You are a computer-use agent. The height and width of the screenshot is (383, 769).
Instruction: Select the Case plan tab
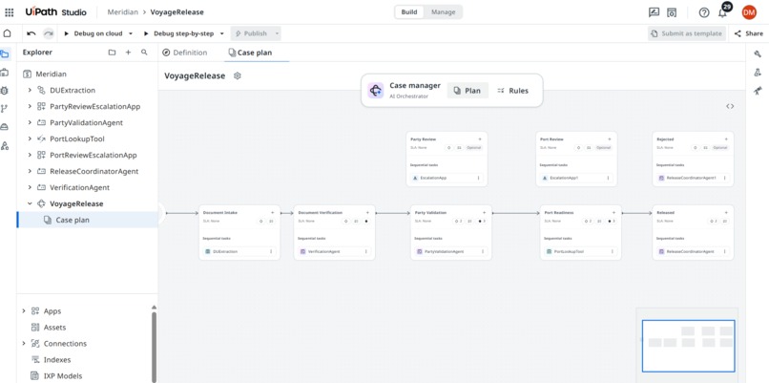(x=250, y=53)
